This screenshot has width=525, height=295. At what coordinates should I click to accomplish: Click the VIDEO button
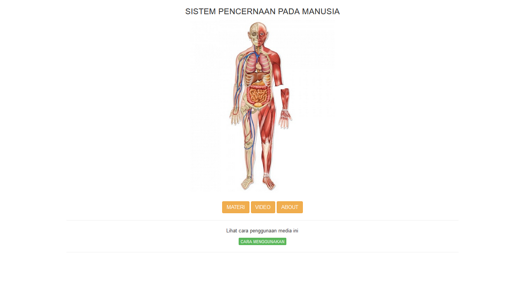click(x=263, y=207)
